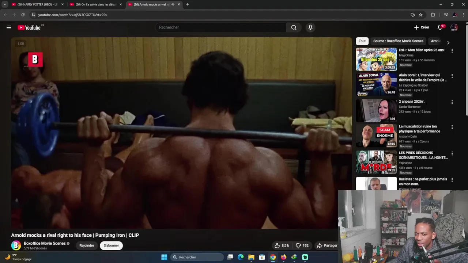Open options menu for HxH bilan video
Screen dimensions: 468x263
(452, 51)
